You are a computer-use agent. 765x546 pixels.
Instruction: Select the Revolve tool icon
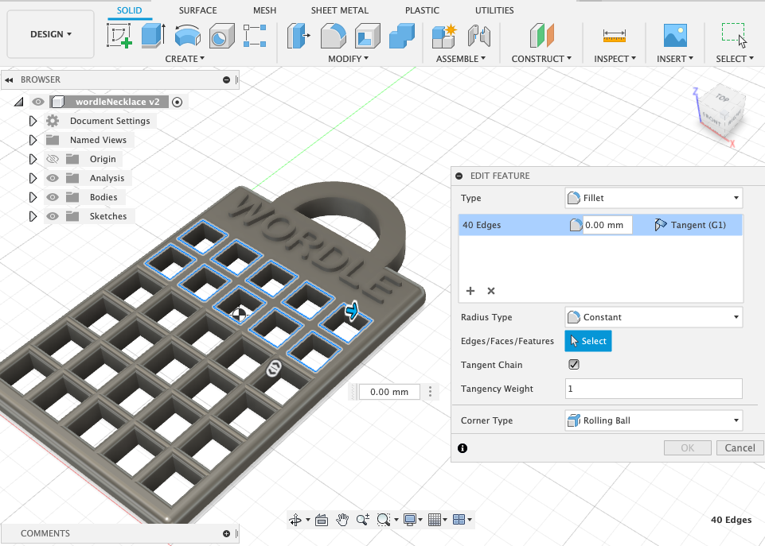click(187, 36)
